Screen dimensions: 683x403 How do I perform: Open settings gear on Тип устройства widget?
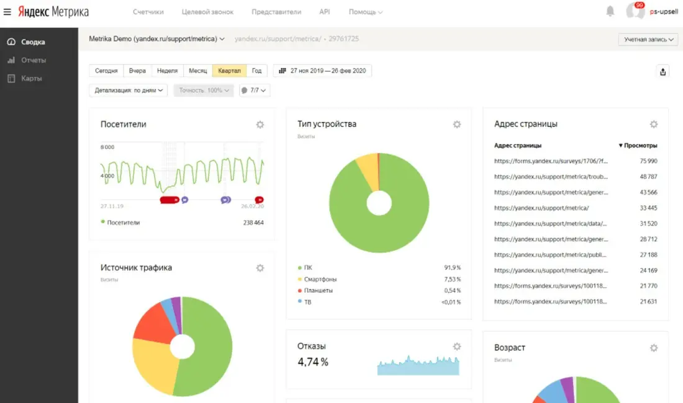click(457, 125)
